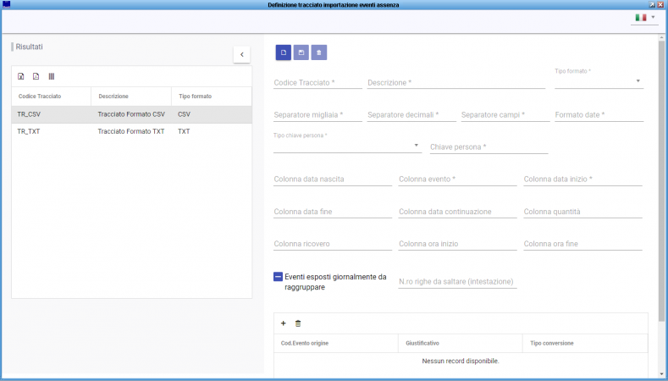Image resolution: width=668 pixels, height=381 pixels.
Task: Export results to PDF
Action: point(36,76)
